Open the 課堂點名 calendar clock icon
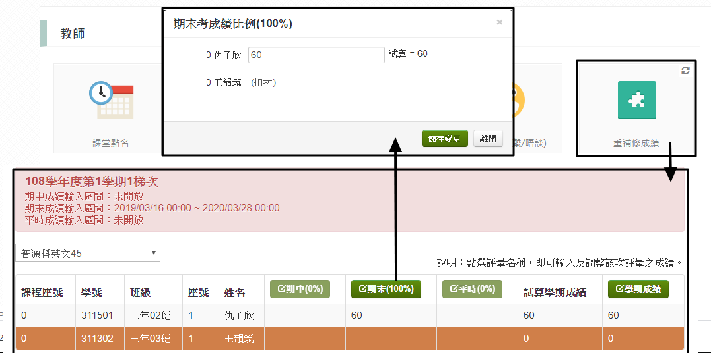 point(111,100)
